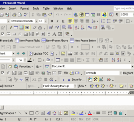The width and height of the screenshot is (134, 122).
Task: Open the Times New Roman font dropdown
Action: [x=36, y=21]
